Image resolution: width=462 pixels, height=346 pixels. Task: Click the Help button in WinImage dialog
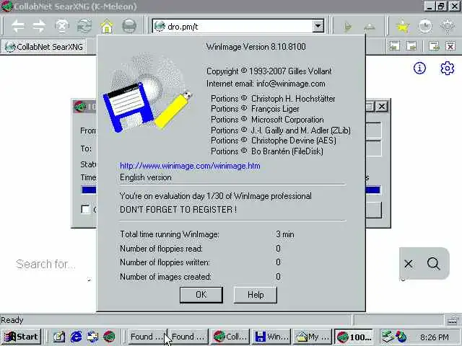coord(256,295)
